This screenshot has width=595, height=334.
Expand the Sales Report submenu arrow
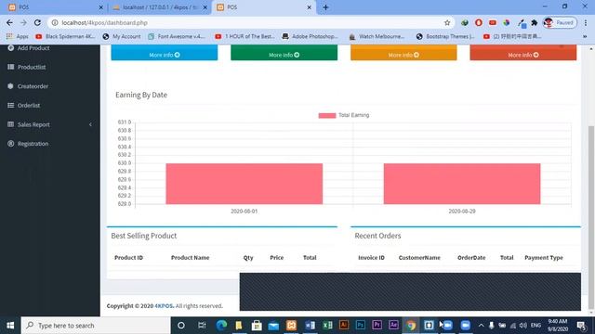[90, 124]
